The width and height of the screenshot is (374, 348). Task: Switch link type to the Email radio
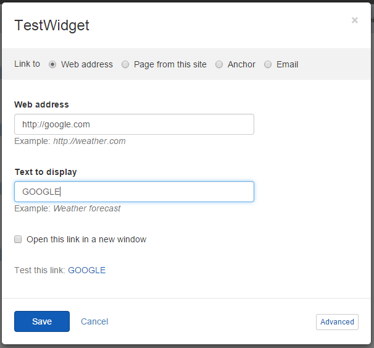pos(268,64)
